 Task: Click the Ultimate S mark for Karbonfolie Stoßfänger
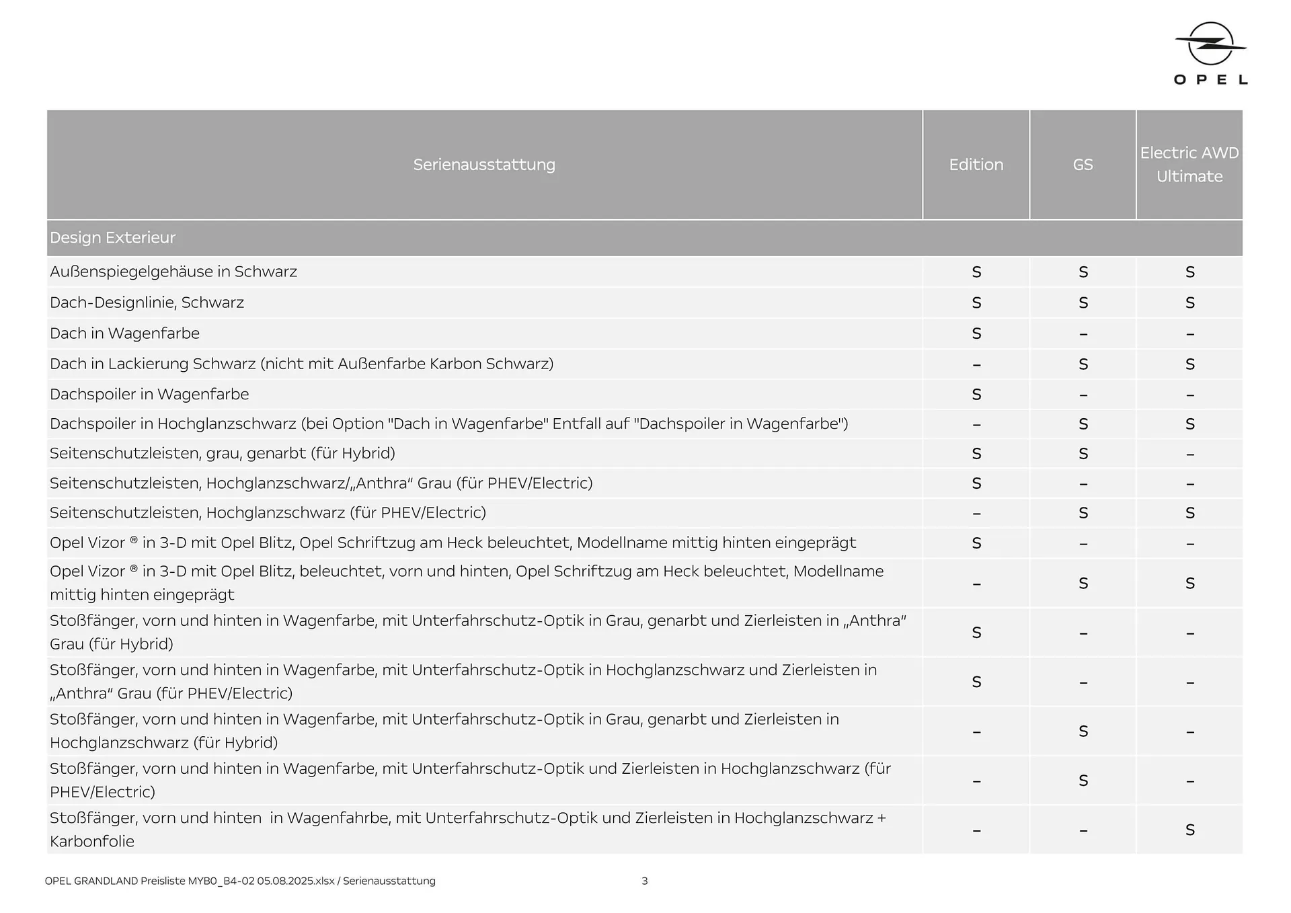click(x=1189, y=830)
